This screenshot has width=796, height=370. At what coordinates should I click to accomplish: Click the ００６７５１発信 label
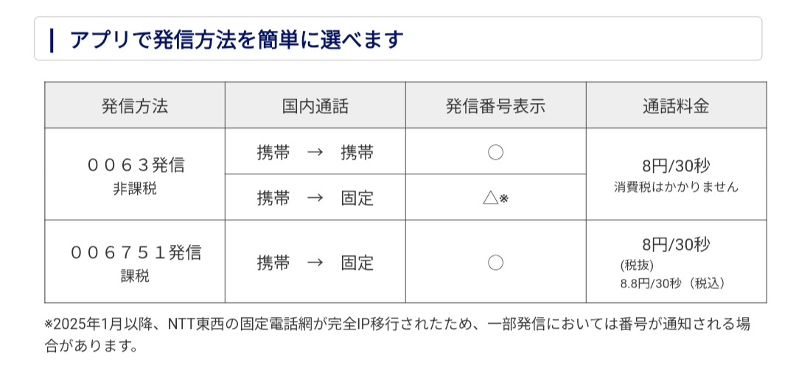[136, 253]
